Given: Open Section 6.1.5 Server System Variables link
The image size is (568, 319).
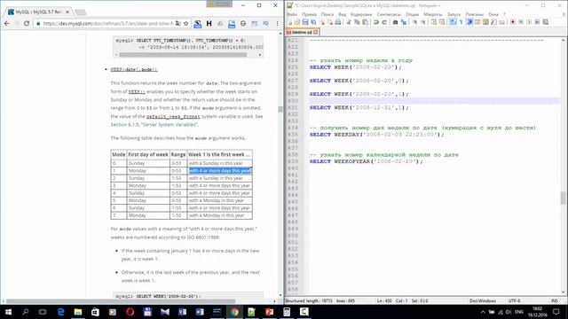Looking at the screenshot, I should tap(154, 124).
